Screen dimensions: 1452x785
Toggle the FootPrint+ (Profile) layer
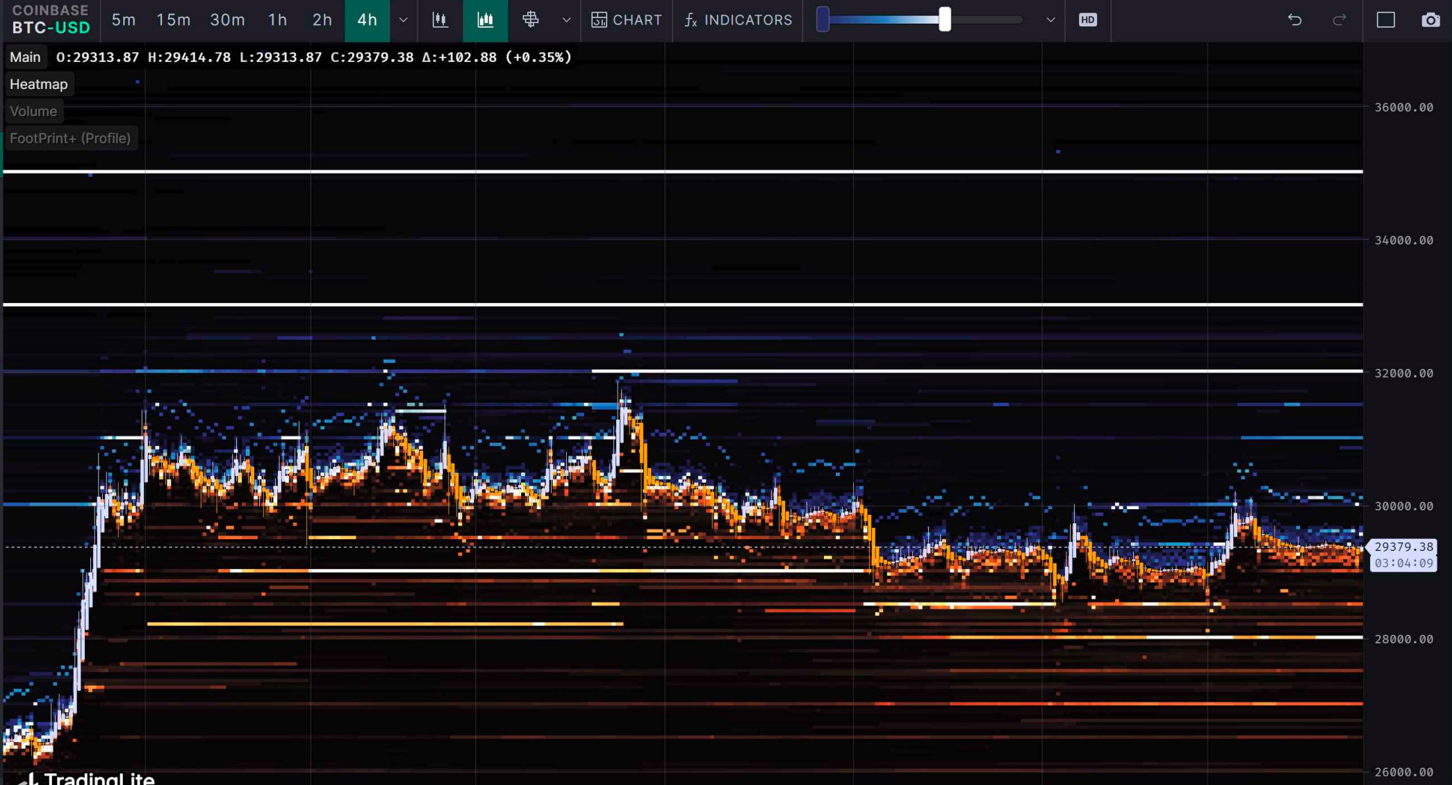pyautogui.click(x=70, y=138)
